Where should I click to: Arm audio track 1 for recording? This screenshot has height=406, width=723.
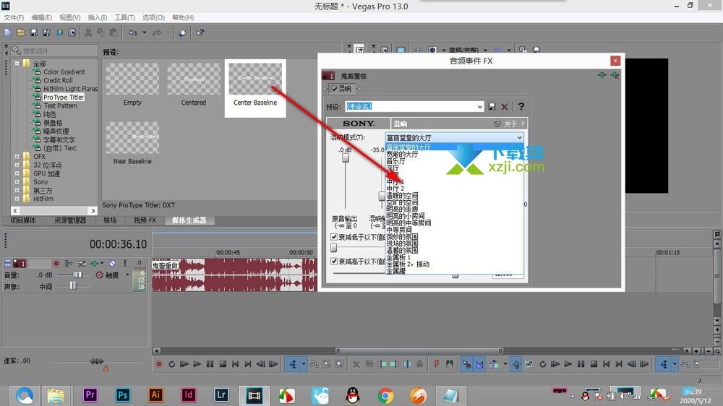(x=56, y=264)
